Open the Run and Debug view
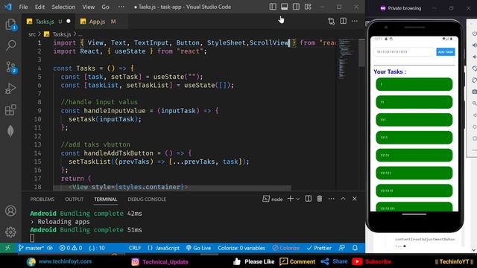 (x=10, y=89)
